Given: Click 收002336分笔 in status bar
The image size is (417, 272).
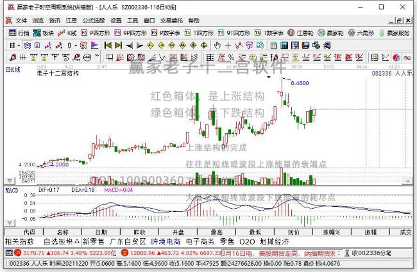Looking at the screenshot, I should 371,253.
